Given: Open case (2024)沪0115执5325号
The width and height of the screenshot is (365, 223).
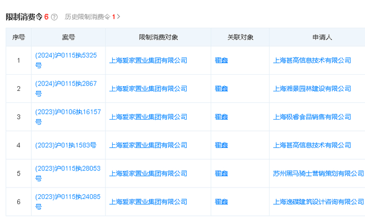Looking at the screenshot, I should 66,61.
